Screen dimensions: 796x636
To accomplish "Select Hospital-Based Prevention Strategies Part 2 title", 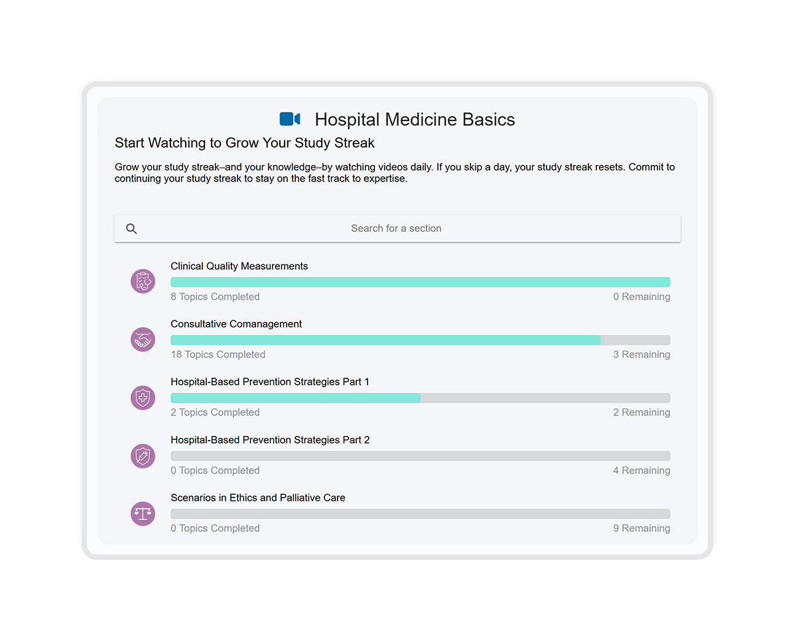I will click(x=270, y=440).
